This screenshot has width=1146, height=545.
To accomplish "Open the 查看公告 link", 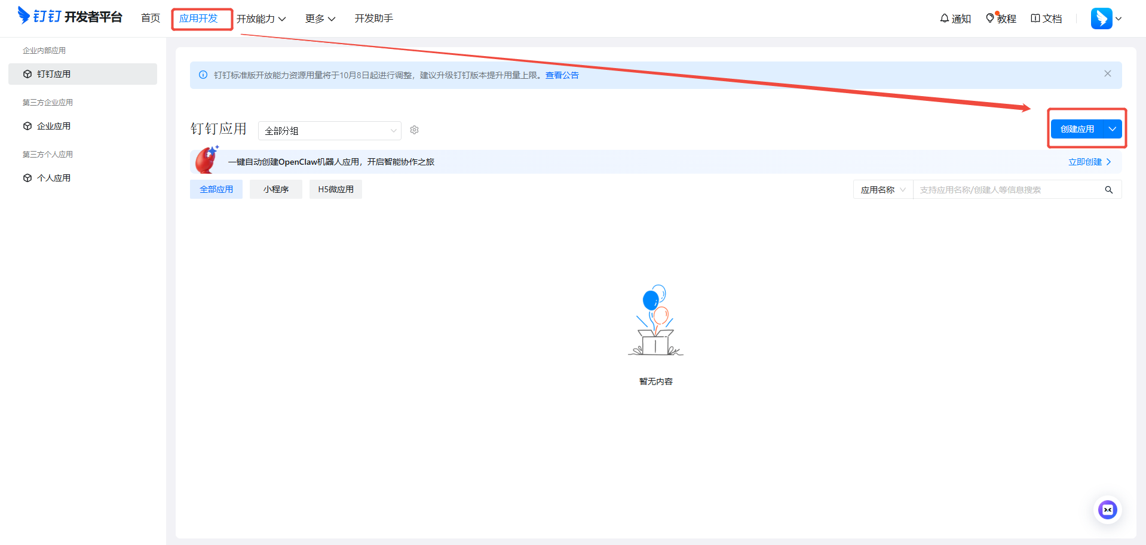I will coord(562,75).
